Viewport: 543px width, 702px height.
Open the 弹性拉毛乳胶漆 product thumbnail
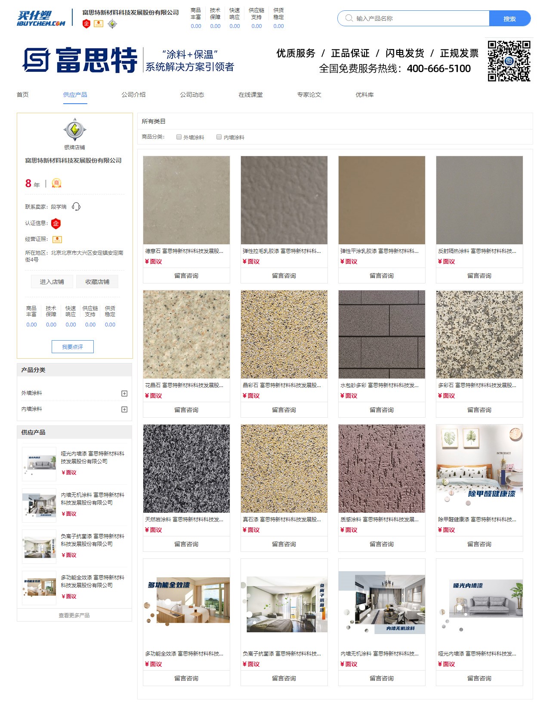point(284,200)
